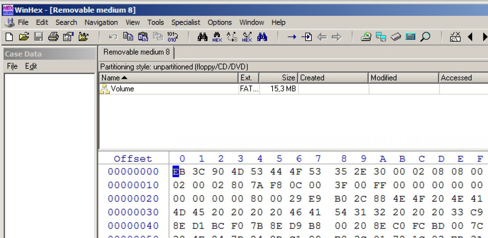Sort by the Accessed column header
This screenshot has width=488, height=238.
click(464, 78)
